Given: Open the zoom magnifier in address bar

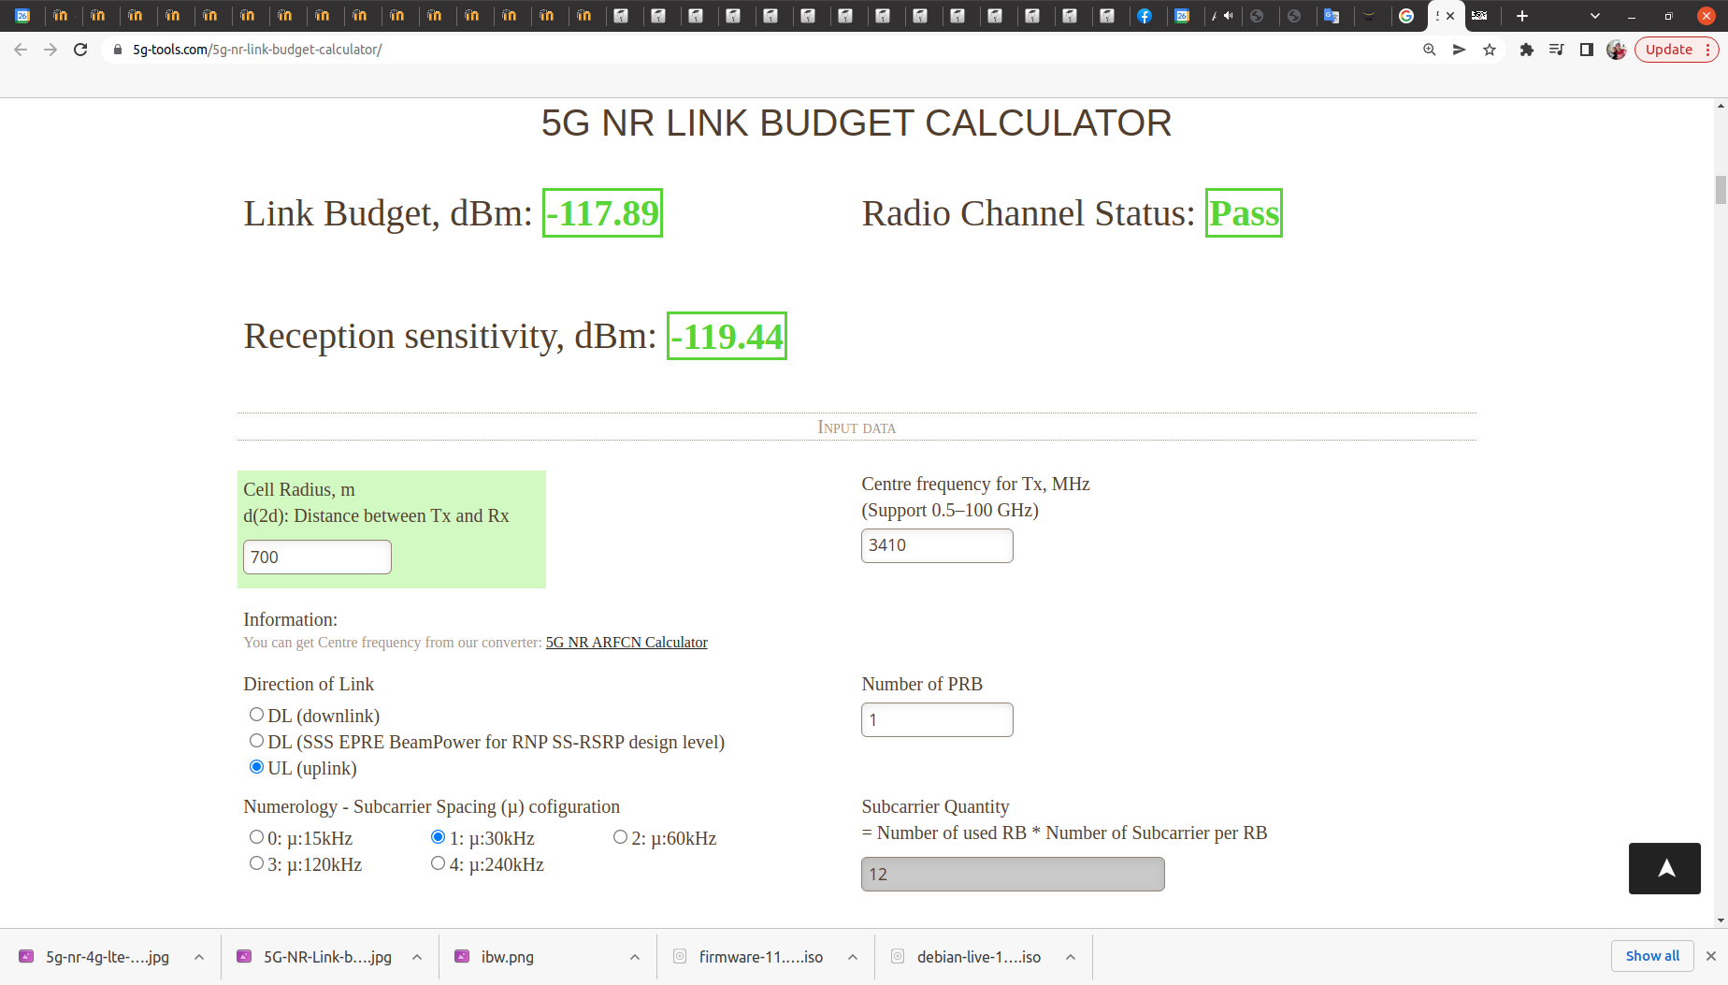Looking at the screenshot, I should pos(1429,50).
